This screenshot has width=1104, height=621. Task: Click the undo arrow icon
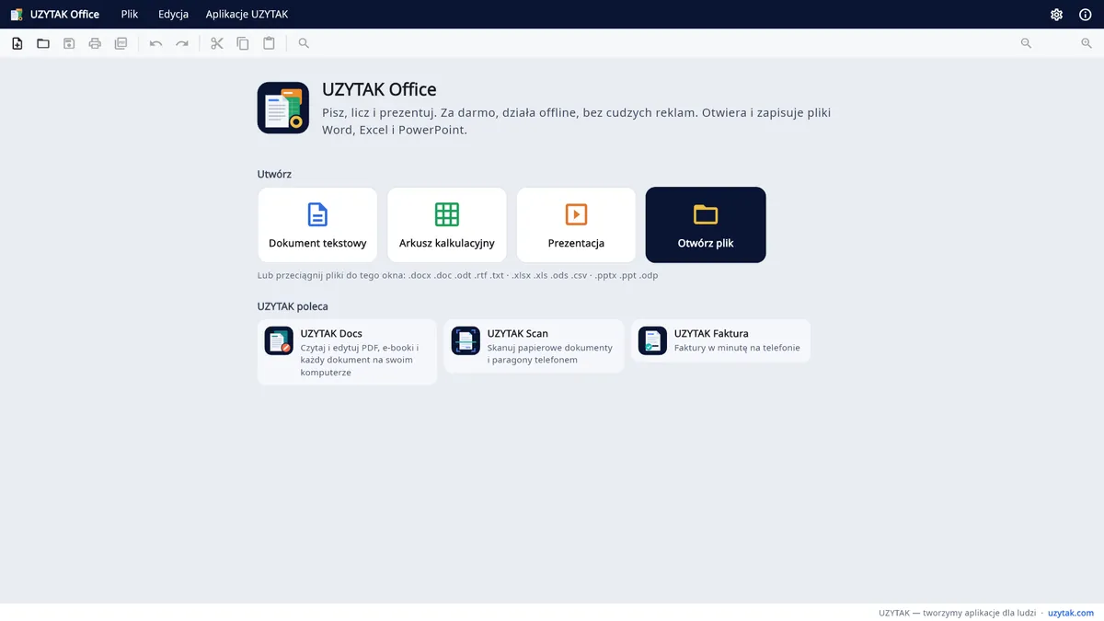(156, 43)
